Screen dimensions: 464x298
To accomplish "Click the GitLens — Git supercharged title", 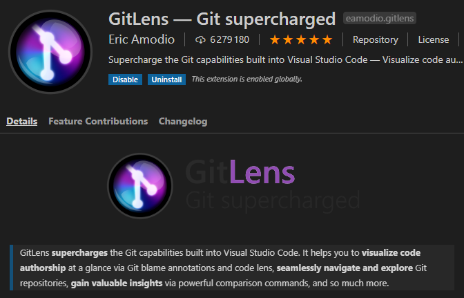I will 222,19.
